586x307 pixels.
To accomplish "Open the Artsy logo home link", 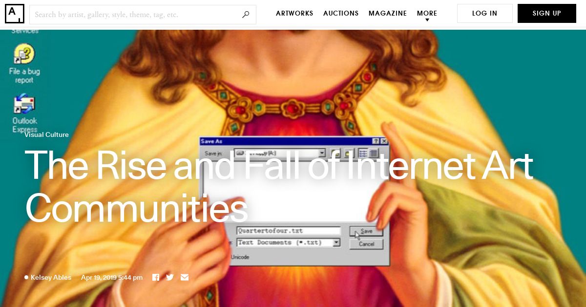I will pyautogui.click(x=15, y=14).
